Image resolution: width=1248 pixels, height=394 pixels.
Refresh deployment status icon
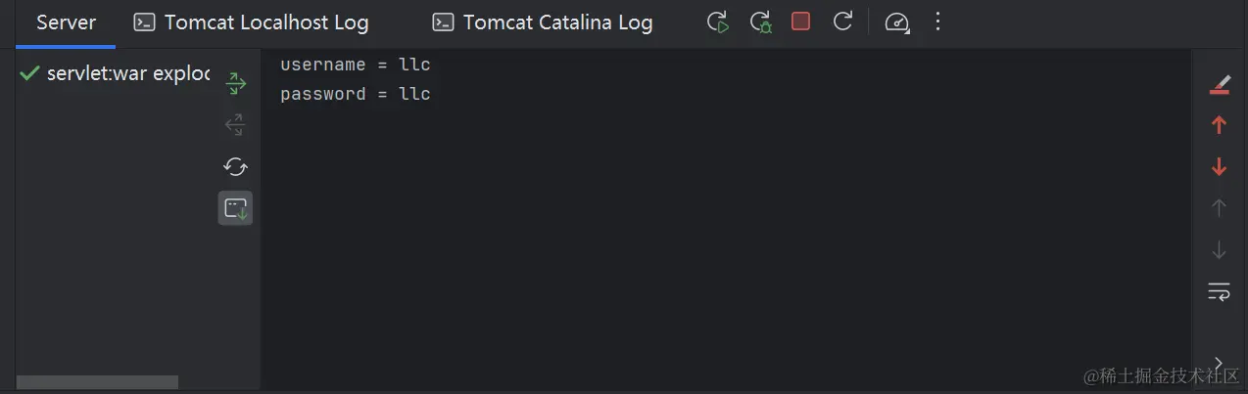coord(235,166)
